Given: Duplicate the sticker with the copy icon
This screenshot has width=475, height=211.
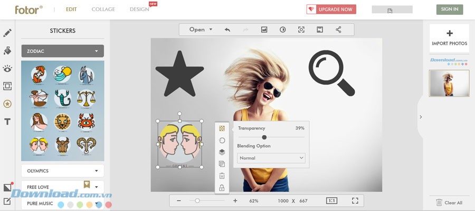Looking at the screenshot, I should point(222,164).
